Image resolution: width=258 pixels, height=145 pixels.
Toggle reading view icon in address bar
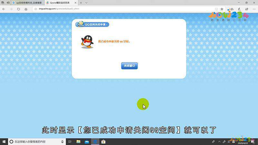[216, 9]
